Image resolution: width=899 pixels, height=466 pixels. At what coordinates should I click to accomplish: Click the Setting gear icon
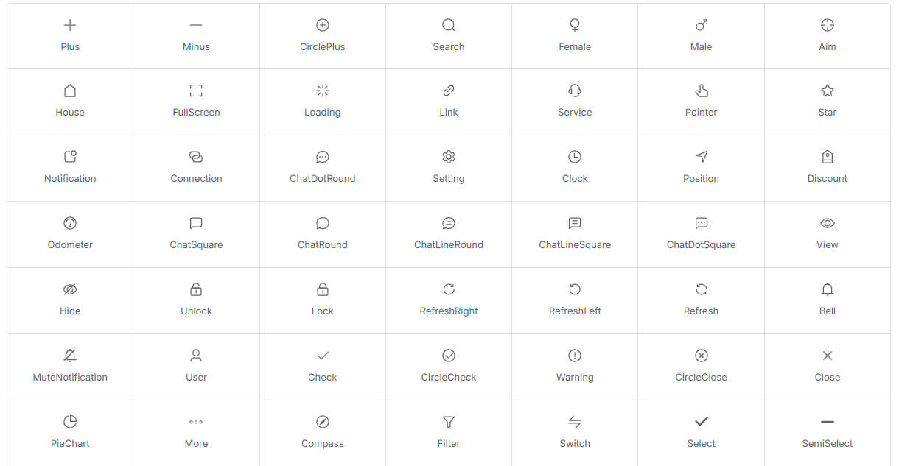pyautogui.click(x=449, y=157)
